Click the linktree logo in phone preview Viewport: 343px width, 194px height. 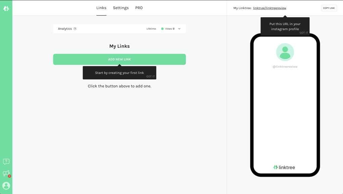pos(284,167)
